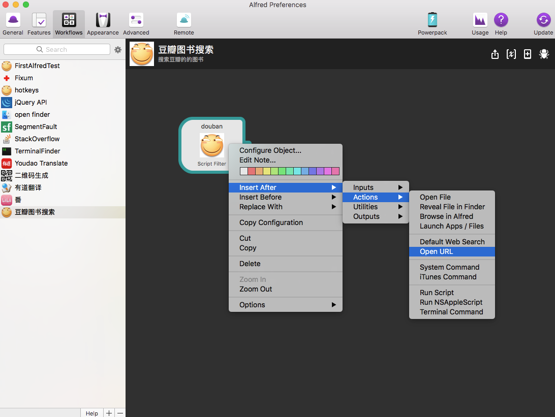Screen dimensions: 555x417
Task: Pick the orange color swatch
Action: pyautogui.click(x=259, y=171)
